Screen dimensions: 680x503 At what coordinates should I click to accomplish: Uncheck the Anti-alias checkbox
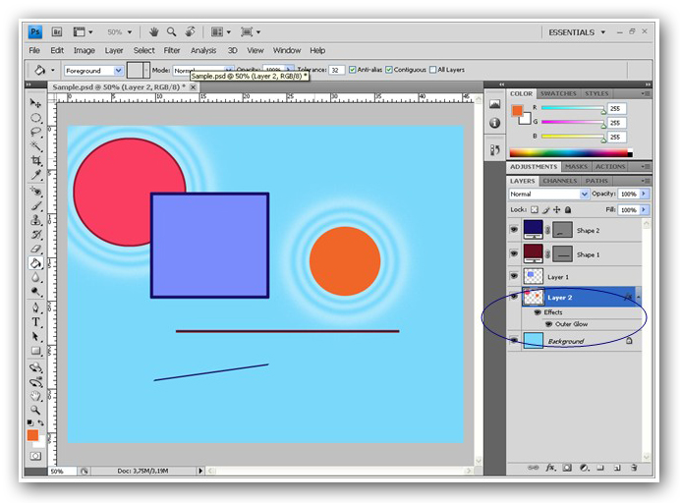[x=353, y=71]
